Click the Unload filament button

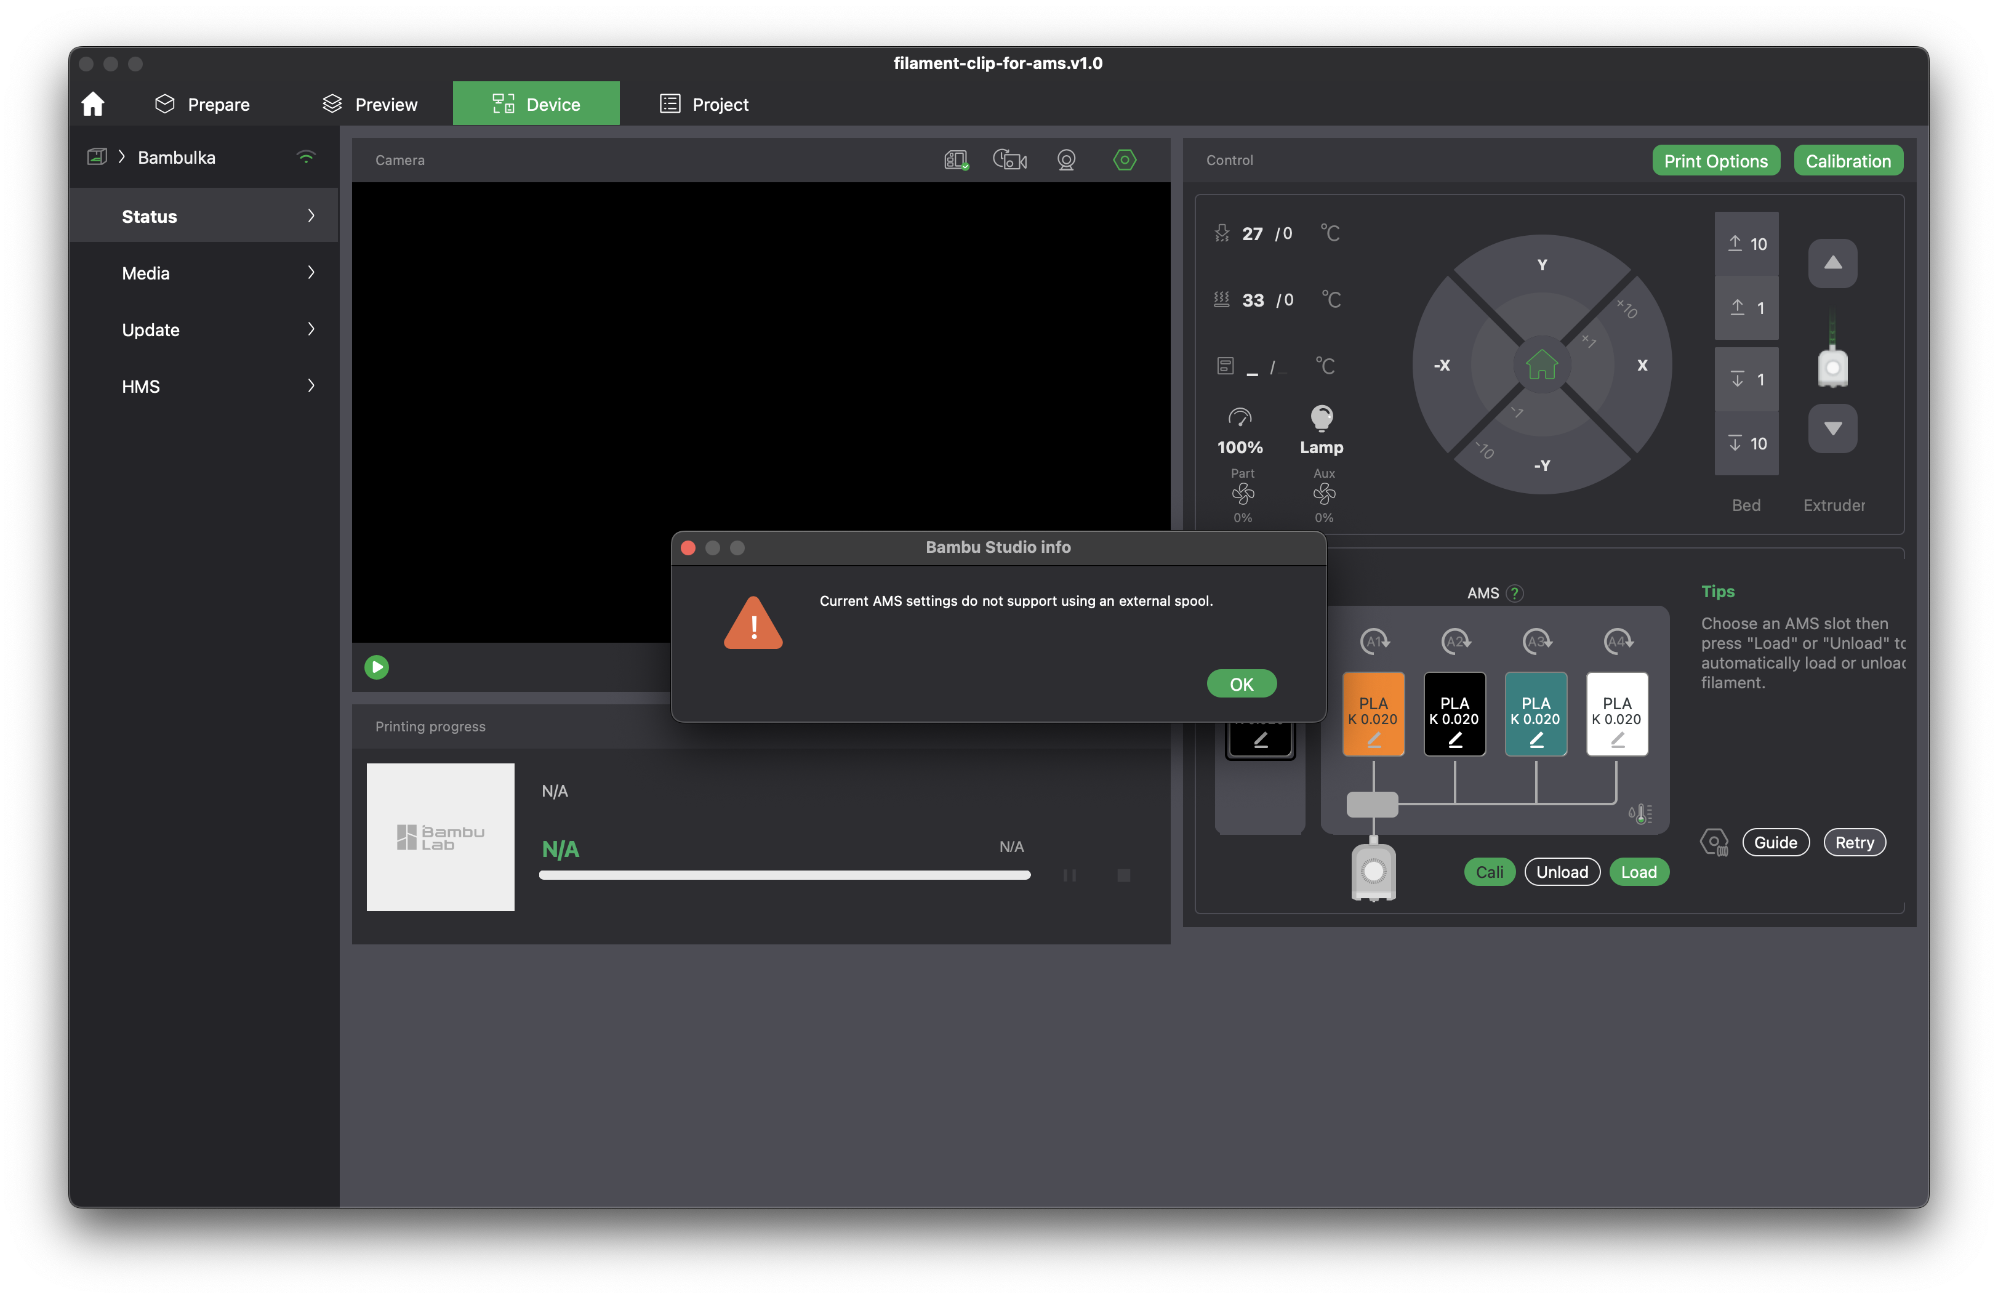pyautogui.click(x=1562, y=872)
